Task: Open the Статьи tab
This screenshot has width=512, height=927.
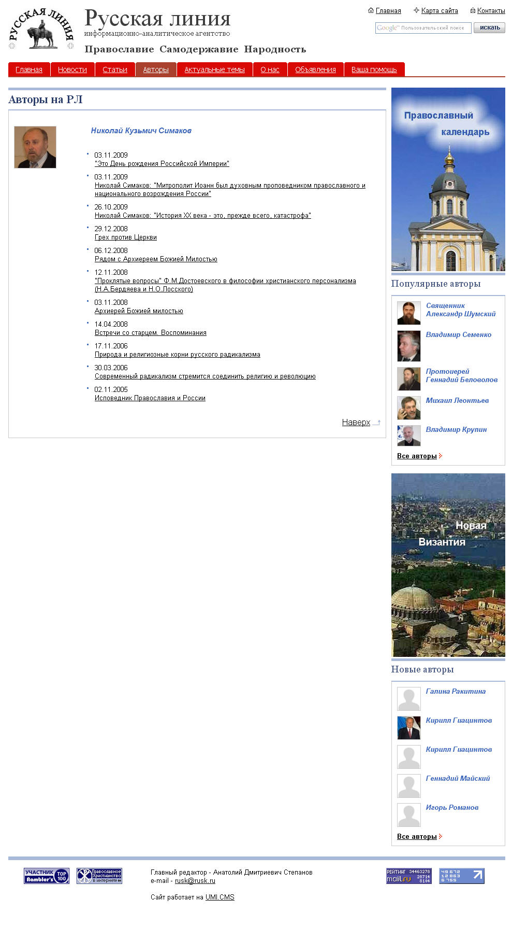Action: click(115, 69)
